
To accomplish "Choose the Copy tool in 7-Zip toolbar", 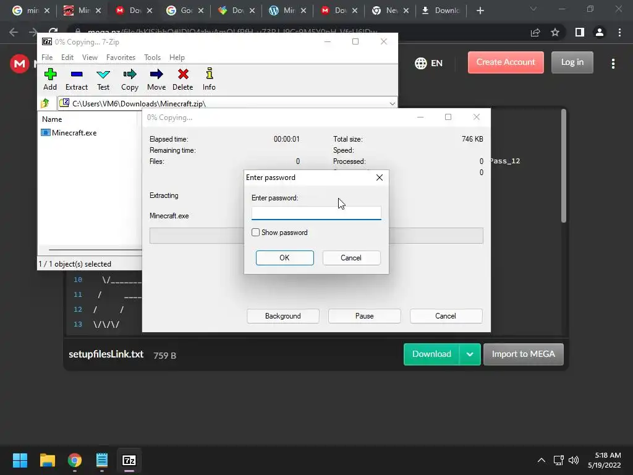I will [x=130, y=79].
